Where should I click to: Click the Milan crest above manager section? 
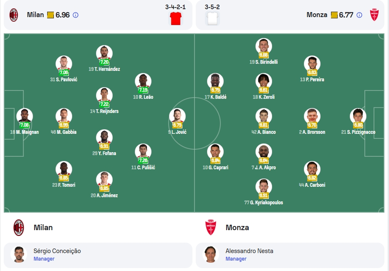[19, 227]
